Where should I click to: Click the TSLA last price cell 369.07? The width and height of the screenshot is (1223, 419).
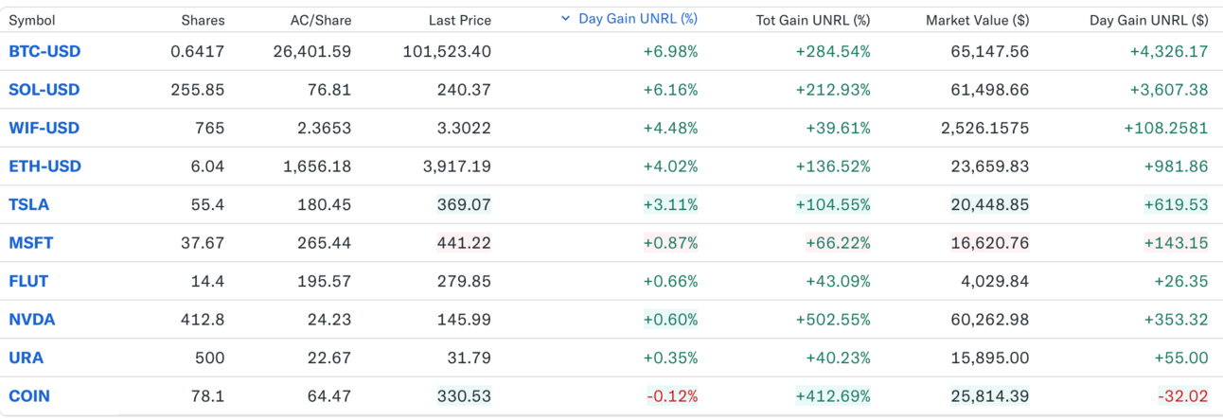pos(464,204)
